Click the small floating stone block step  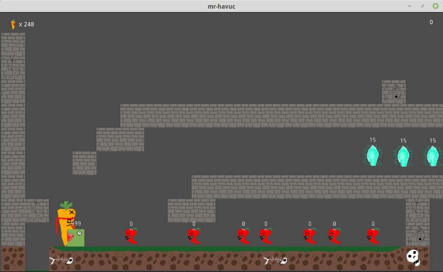click(x=84, y=163)
